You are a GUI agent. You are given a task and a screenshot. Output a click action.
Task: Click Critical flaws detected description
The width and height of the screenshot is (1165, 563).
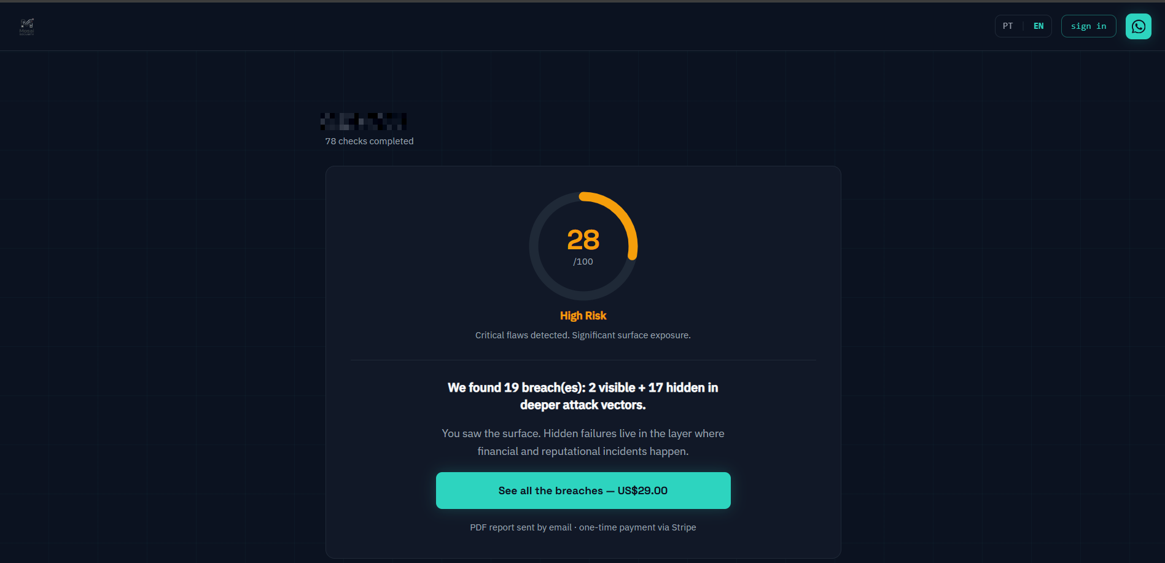pos(583,335)
